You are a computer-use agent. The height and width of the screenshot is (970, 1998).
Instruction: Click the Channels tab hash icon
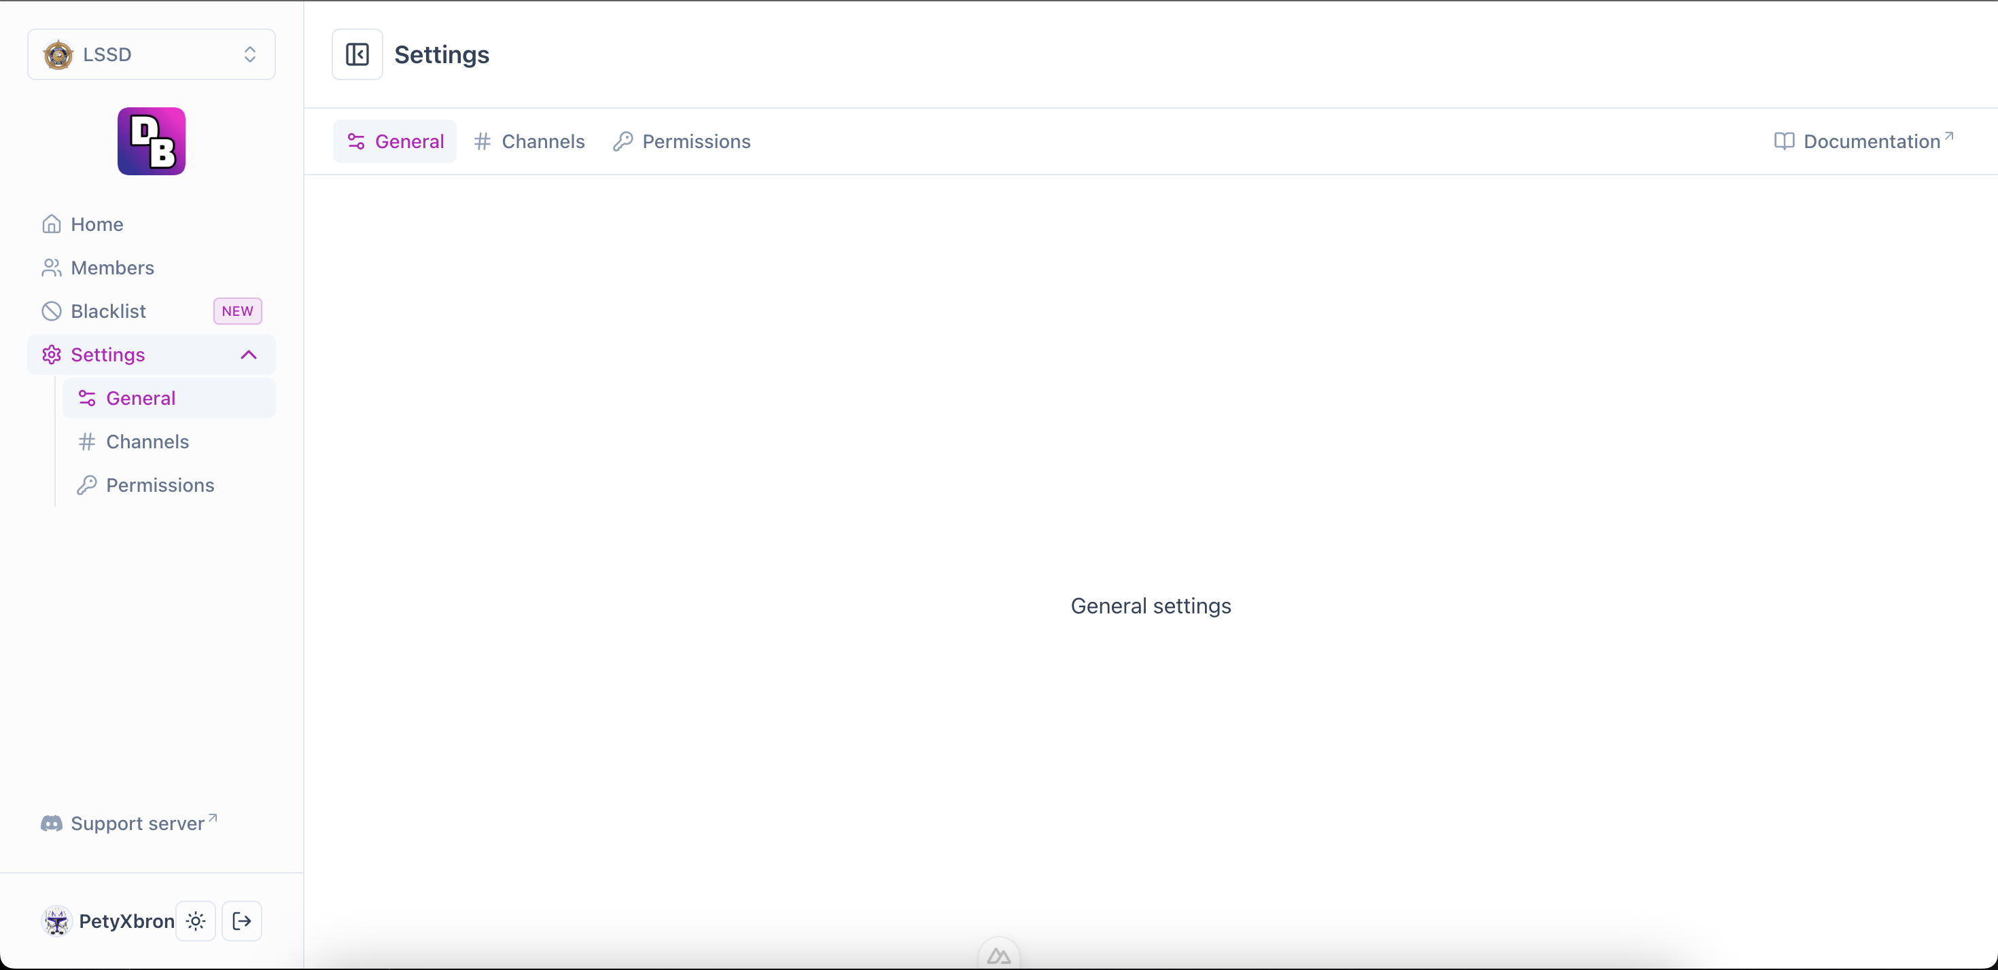(483, 141)
